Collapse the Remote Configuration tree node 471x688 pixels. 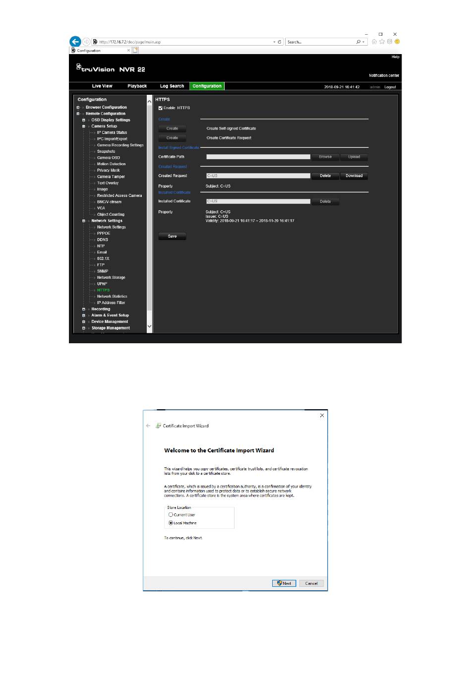78,114
